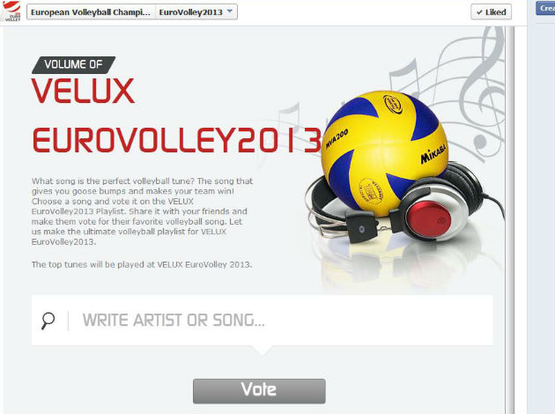This screenshot has width=555, height=414.
Task: Click the top tunes will be played line
Action: point(142,264)
